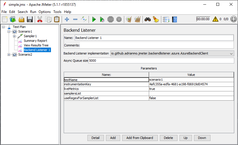Click the useRegexForSamplerList value false cell
The image size is (238, 145).
click(191, 98)
